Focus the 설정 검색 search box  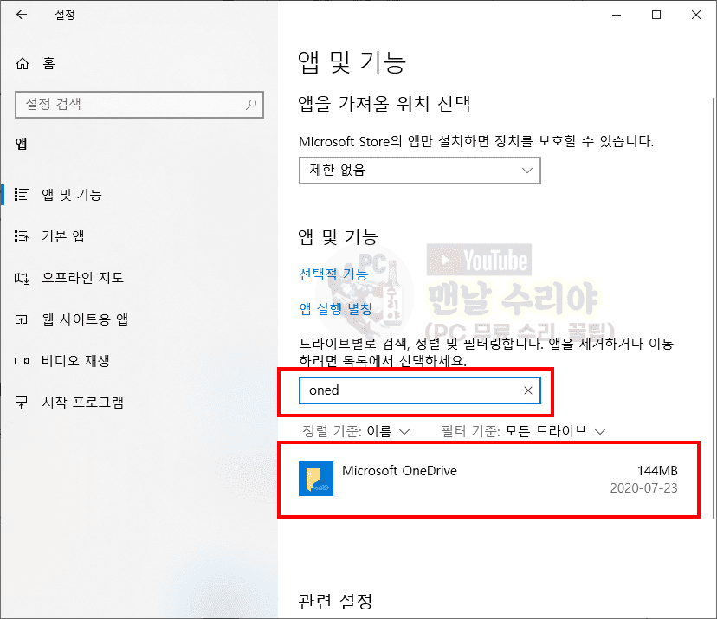tap(139, 105)
